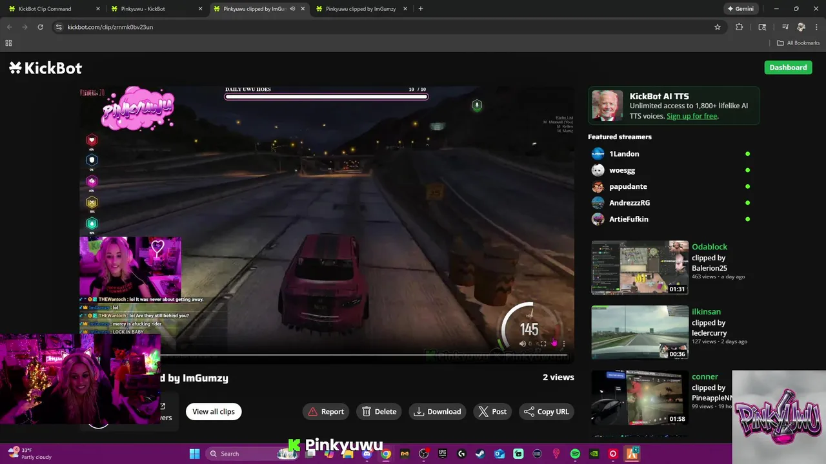Image resolution: width=826 pixels, height=464 pixels.
Task: Delete this clip
Action: point(379,412)
